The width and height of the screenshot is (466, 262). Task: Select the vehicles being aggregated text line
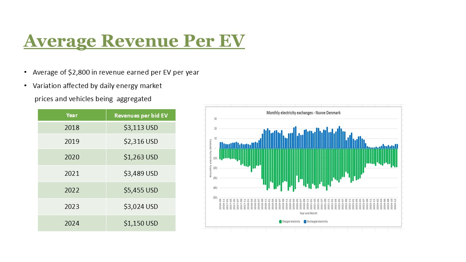(93, 99)
